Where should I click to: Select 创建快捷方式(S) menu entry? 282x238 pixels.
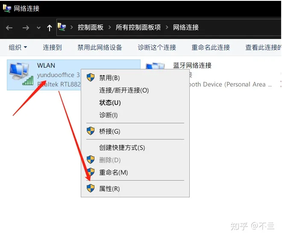(x=135, y=148)
